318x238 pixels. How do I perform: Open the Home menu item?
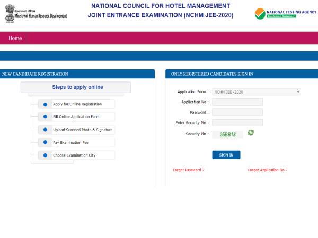pyautogui.click(x=15, y=38)
